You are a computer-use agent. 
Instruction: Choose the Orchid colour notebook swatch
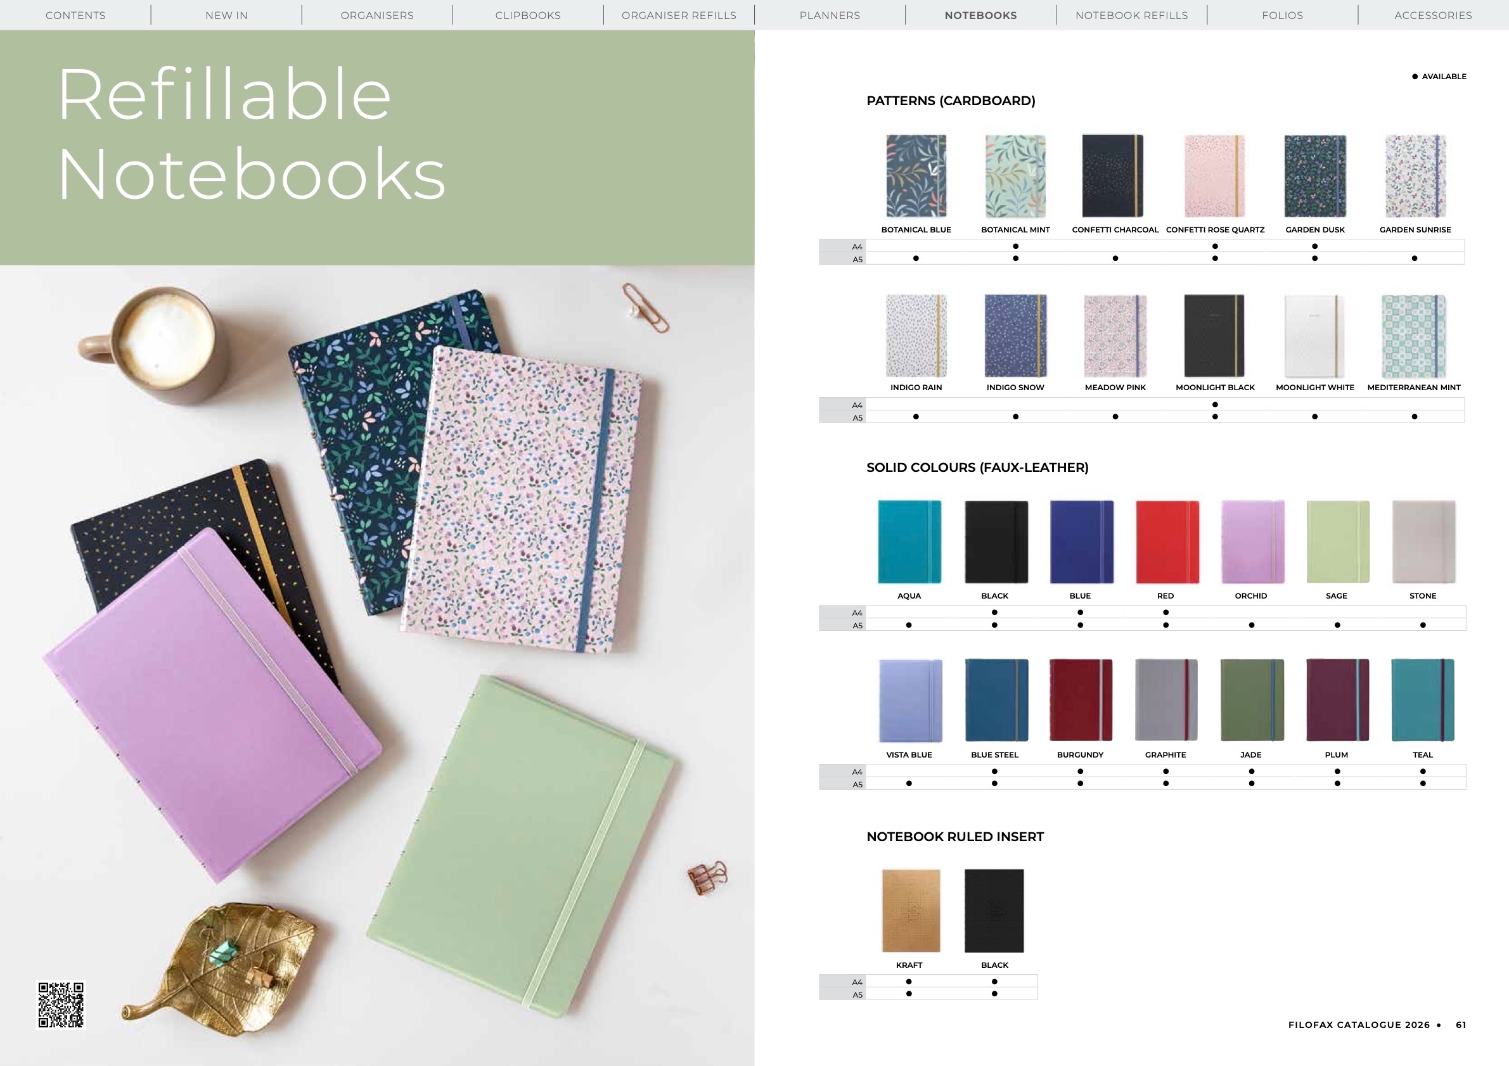point(1252,542)
